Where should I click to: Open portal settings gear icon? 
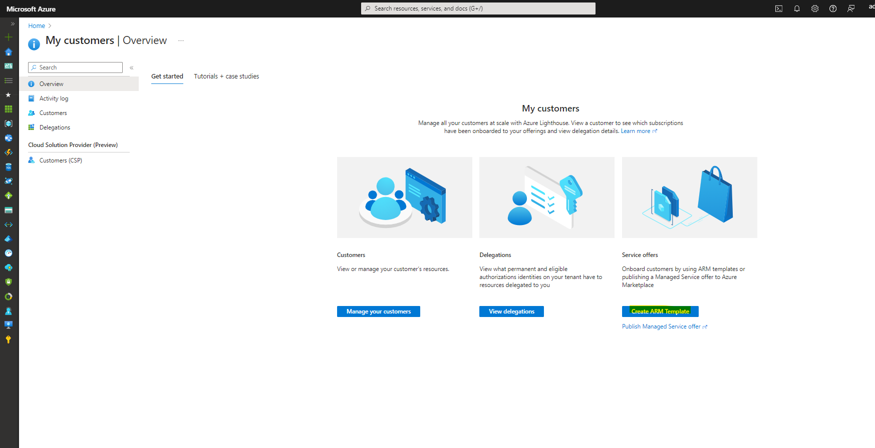pos(815,8)
